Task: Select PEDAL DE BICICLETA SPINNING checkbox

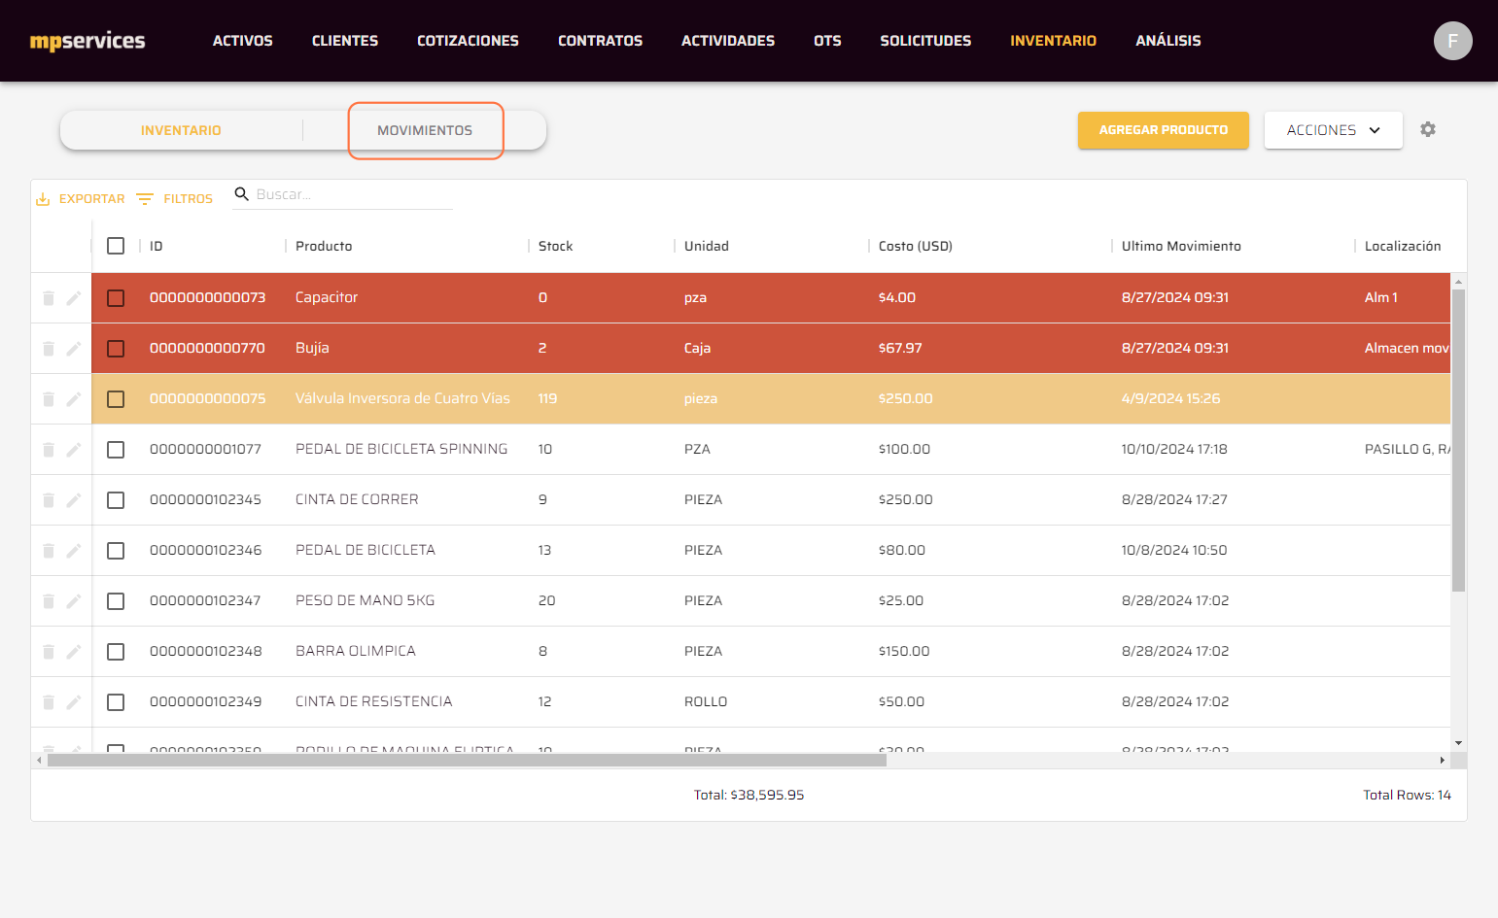Action: [116, 450]
